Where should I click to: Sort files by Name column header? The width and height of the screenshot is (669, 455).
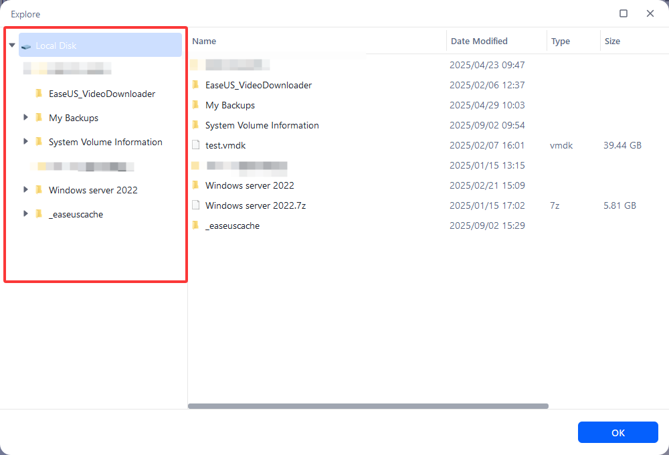click(204, 41)
